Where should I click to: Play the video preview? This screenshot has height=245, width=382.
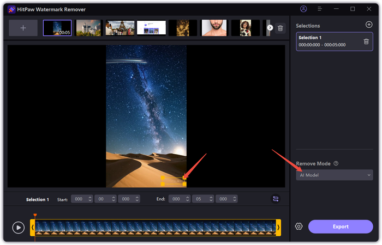click(19, 228)
